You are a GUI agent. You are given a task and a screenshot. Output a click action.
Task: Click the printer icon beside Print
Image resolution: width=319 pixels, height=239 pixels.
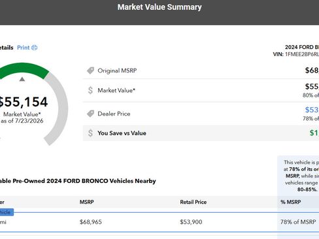pyautogui.click(x=34, y=48)
